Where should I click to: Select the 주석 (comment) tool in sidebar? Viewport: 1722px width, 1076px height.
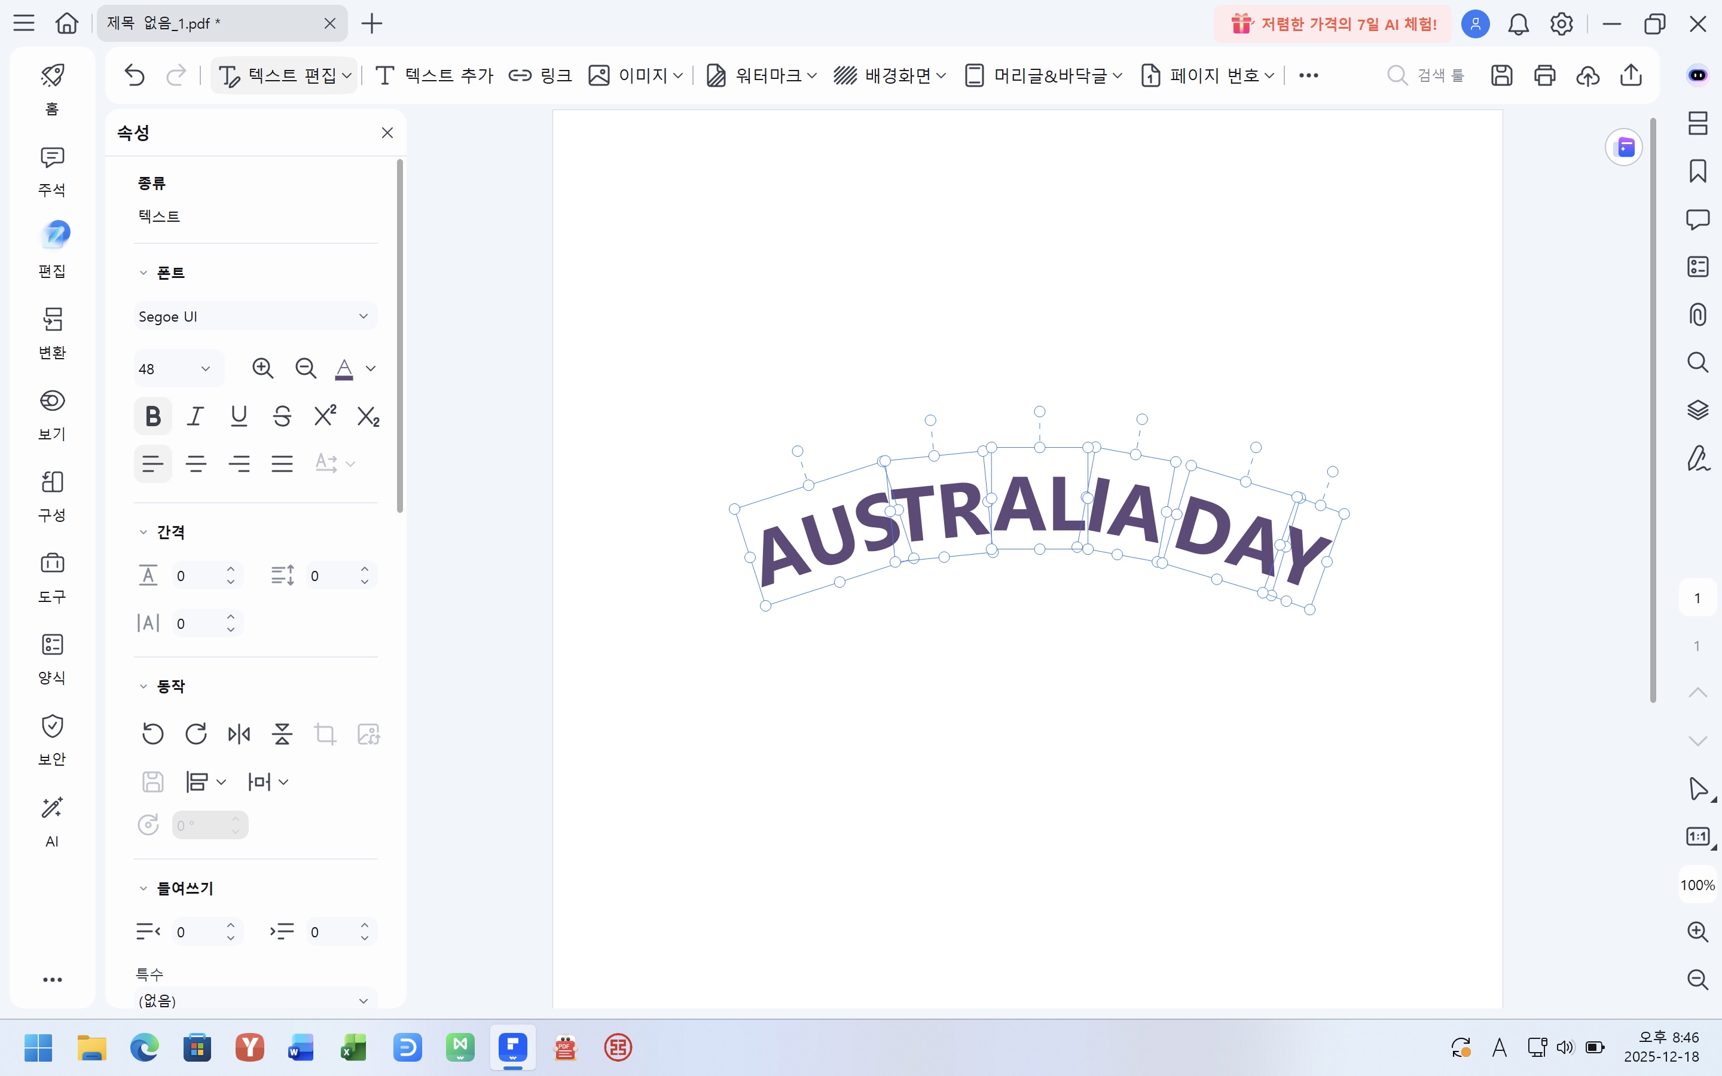coord(52,170)
